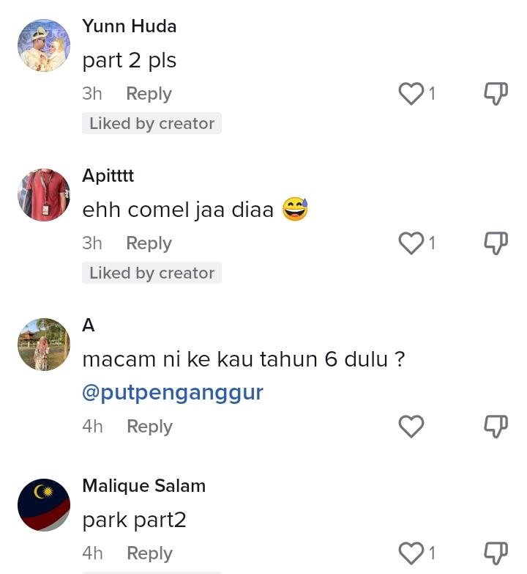Dislike Malique Salam's comment
The image size is (527, 574).
[496, 553]
